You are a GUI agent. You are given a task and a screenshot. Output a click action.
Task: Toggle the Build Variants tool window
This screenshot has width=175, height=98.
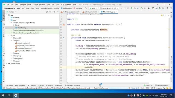[4, 77]
